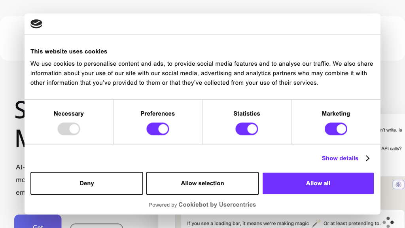This screenshot has width=405, height=228.
Task: Select the Marketing category label
Action: [x=336, y=114]
